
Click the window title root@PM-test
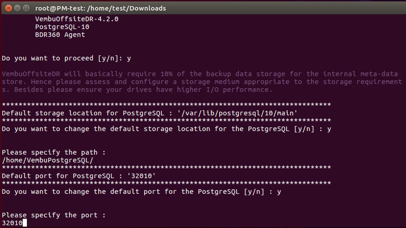click(101, 8)
